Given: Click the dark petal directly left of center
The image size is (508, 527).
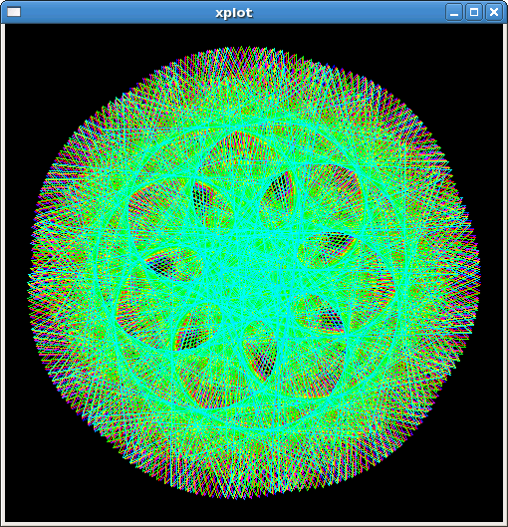Looking at the screenshot, I should (x=170, y=264).
